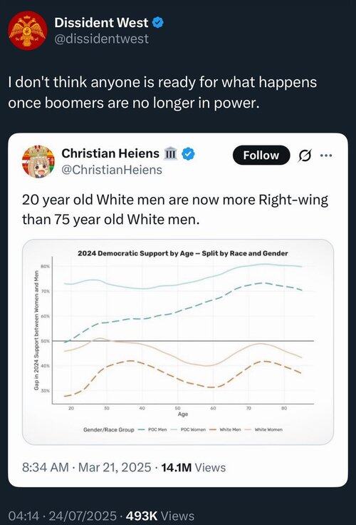Open quoted tweet text about White men

(x=175, y=210)
